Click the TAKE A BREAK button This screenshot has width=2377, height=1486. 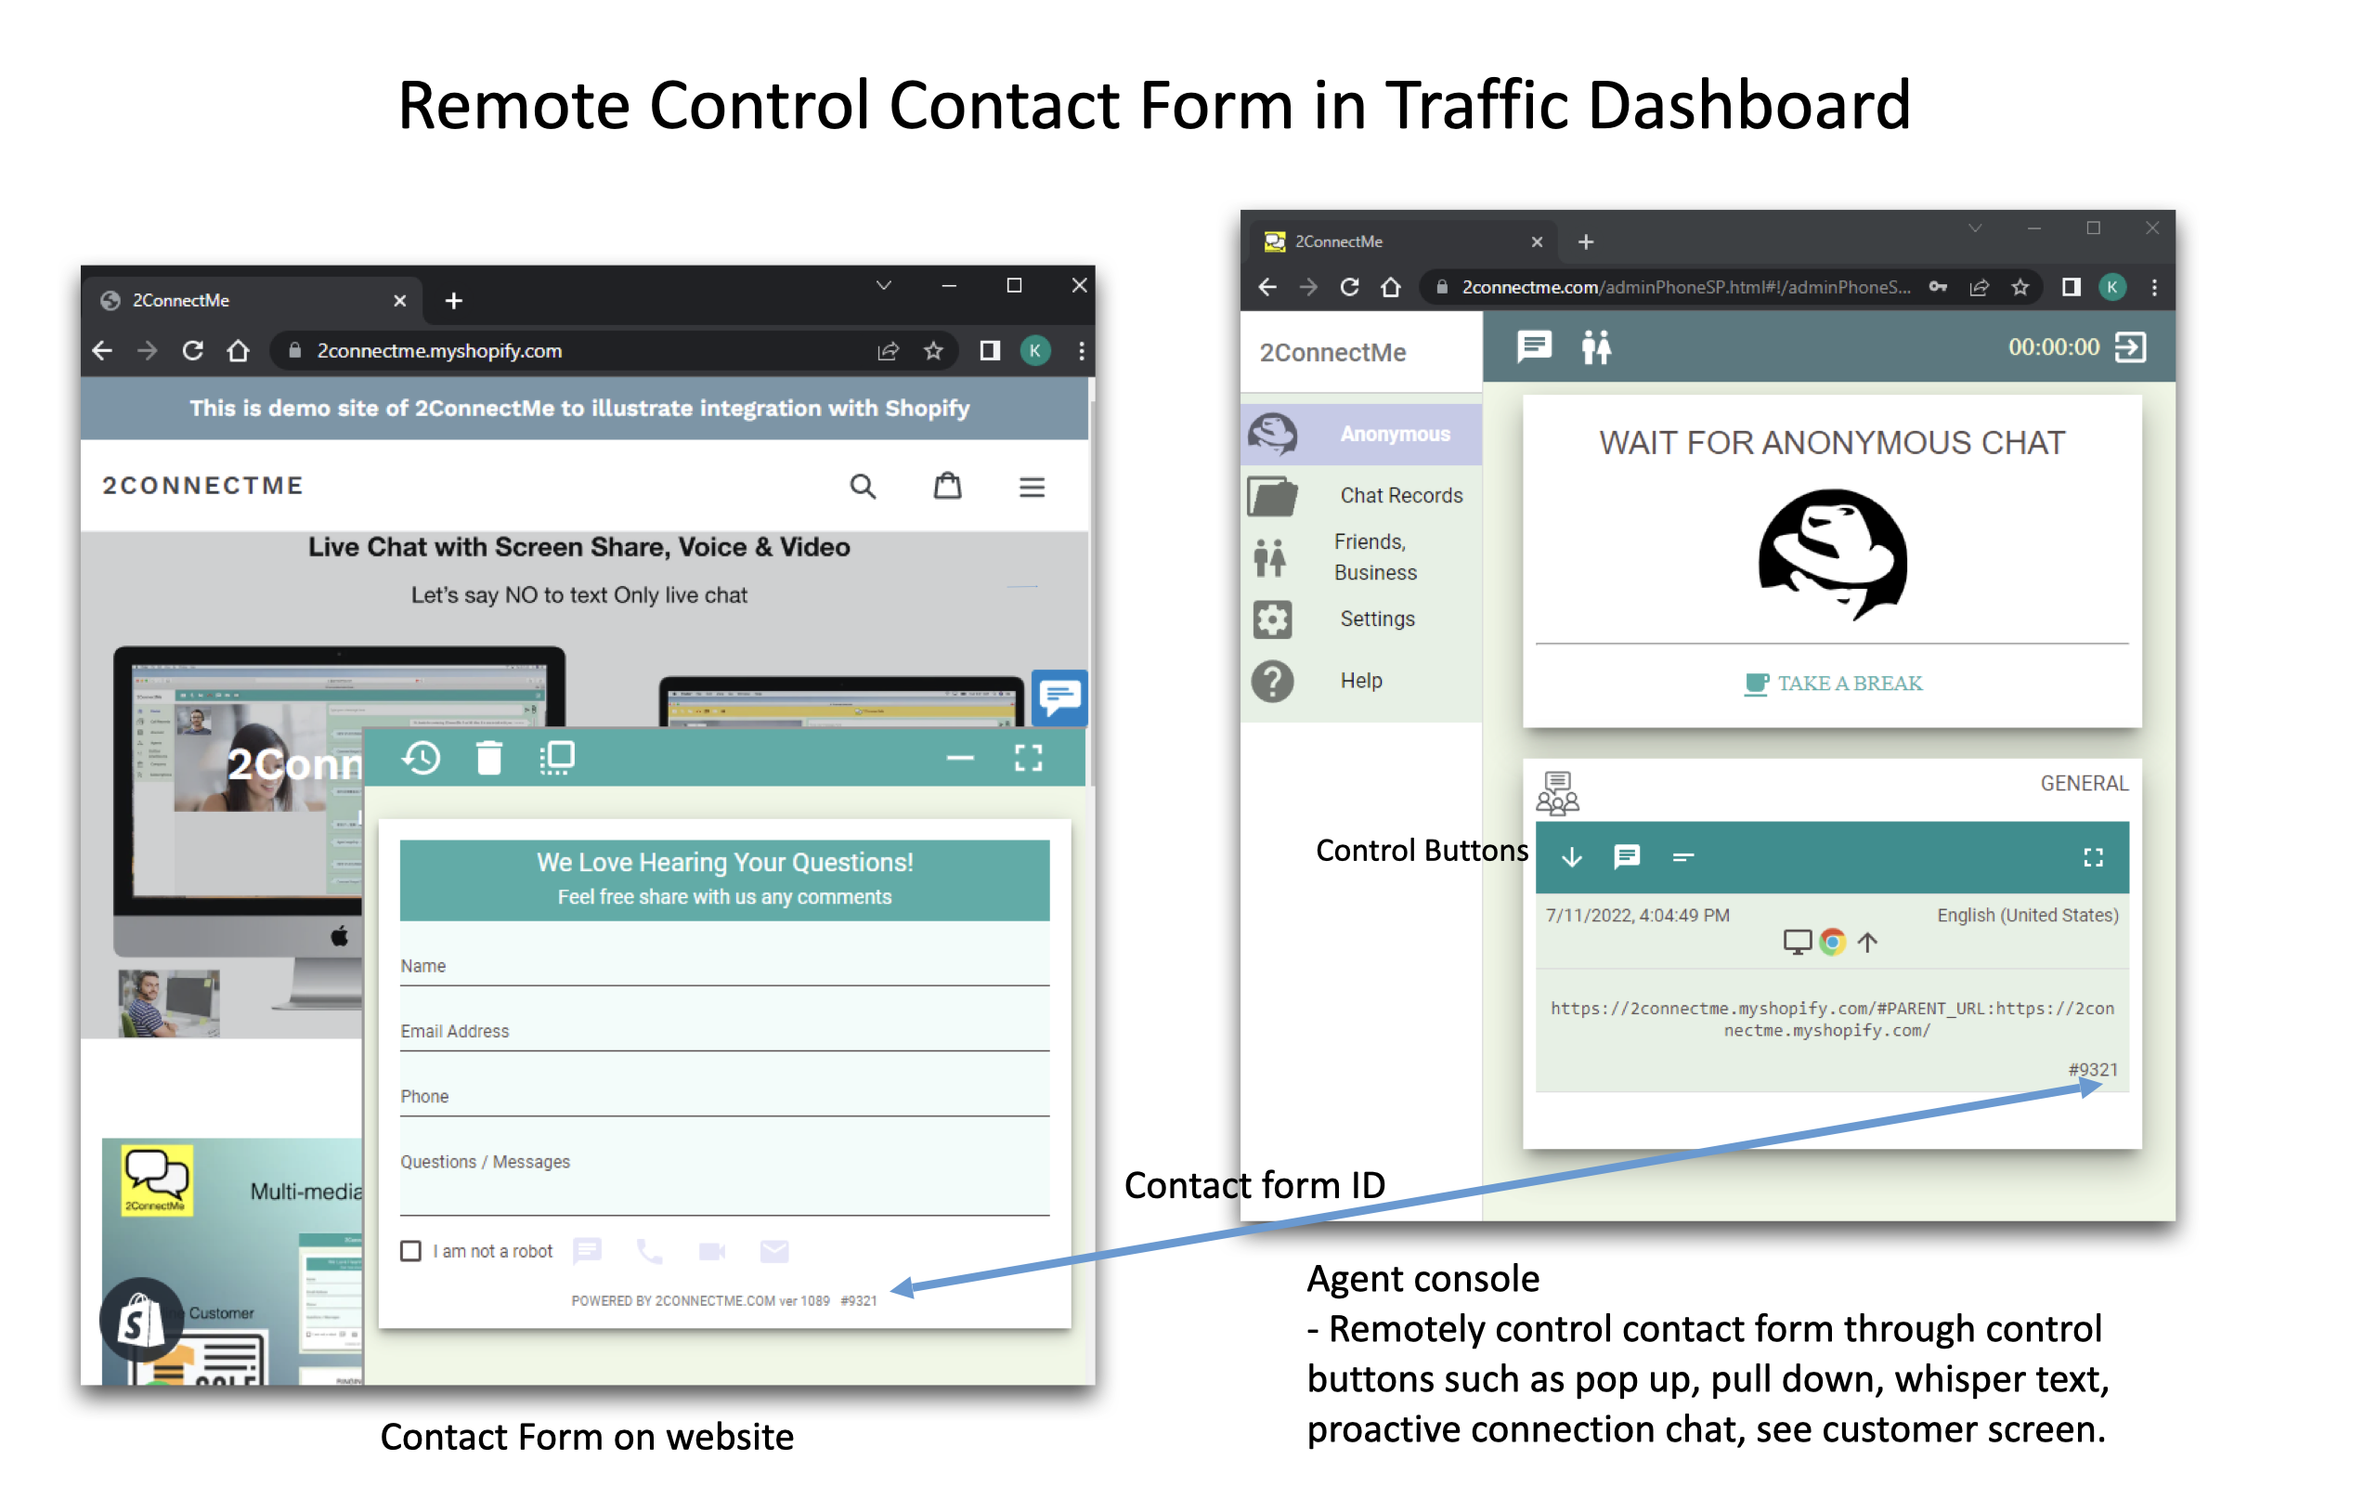click(x=1833, y=684)
